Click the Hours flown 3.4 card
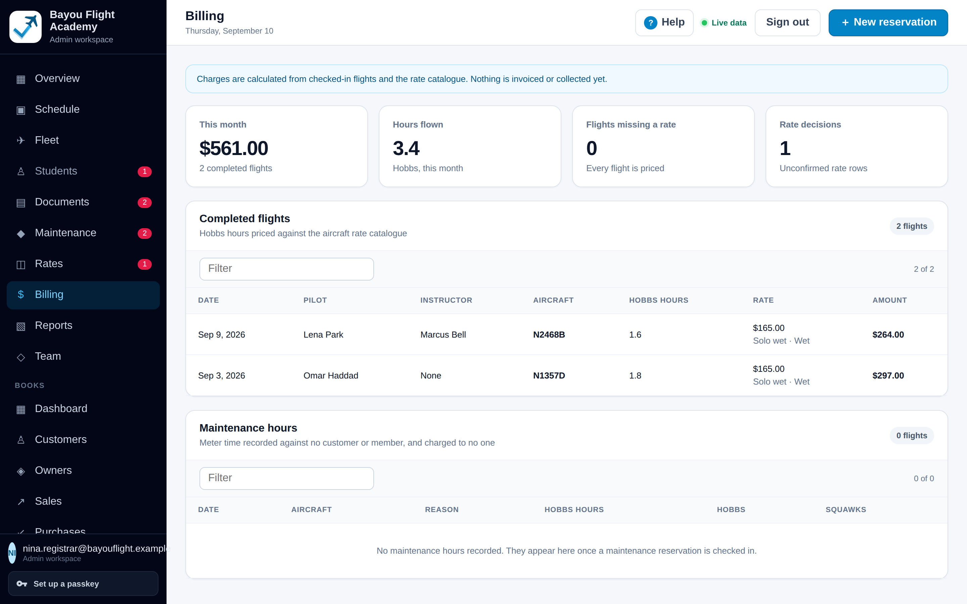The width and height of the screenshot is (967, 604). (x=470, y=146)
